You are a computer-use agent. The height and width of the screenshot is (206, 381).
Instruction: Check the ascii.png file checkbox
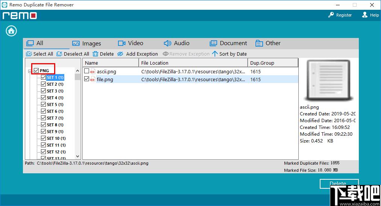86,71
